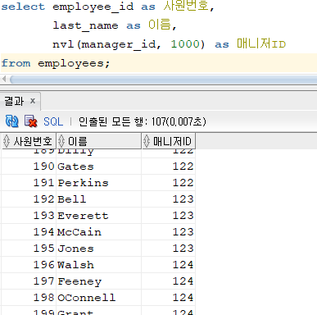
Task: Select cell with name Bell
Action: 99,199
